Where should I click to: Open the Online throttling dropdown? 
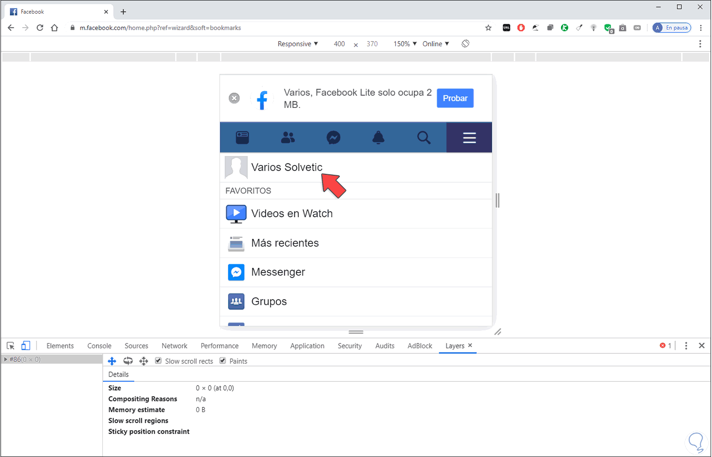tap(436, 44)
